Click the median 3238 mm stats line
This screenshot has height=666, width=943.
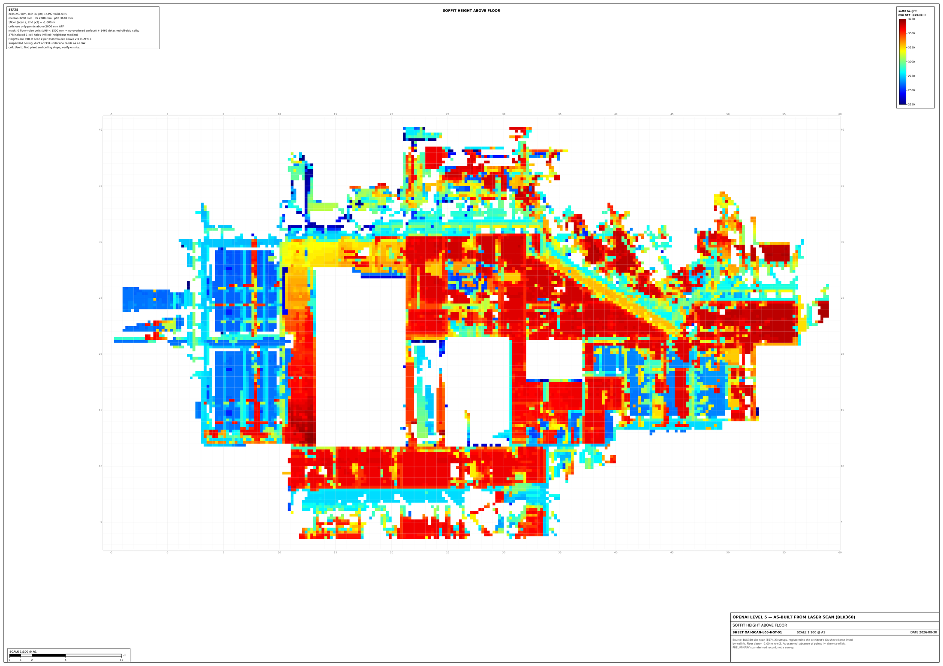(41, 18)
